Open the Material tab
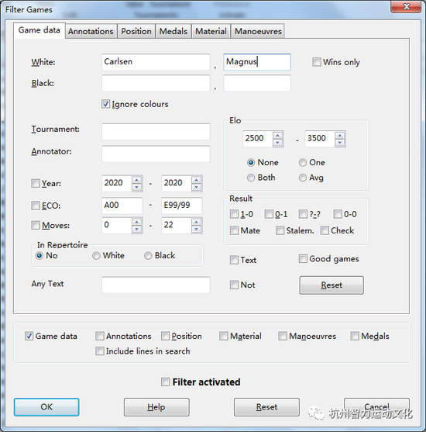The image size is (426, 432). (211, 31)
